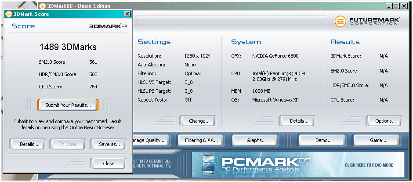Close the 3DMark06 main window
Screen dimensions: 413x182
[404, 6]
